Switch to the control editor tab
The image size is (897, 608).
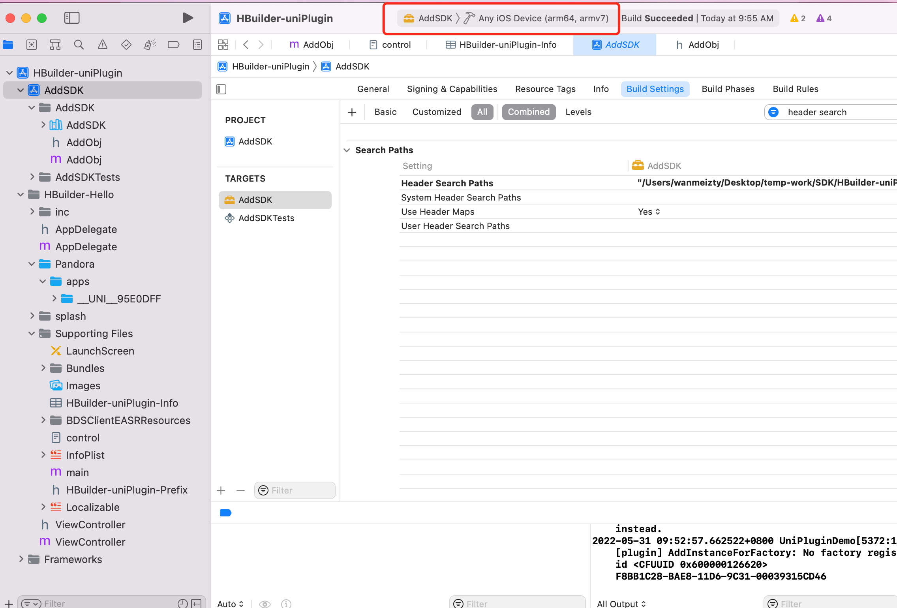coord(390,45)
